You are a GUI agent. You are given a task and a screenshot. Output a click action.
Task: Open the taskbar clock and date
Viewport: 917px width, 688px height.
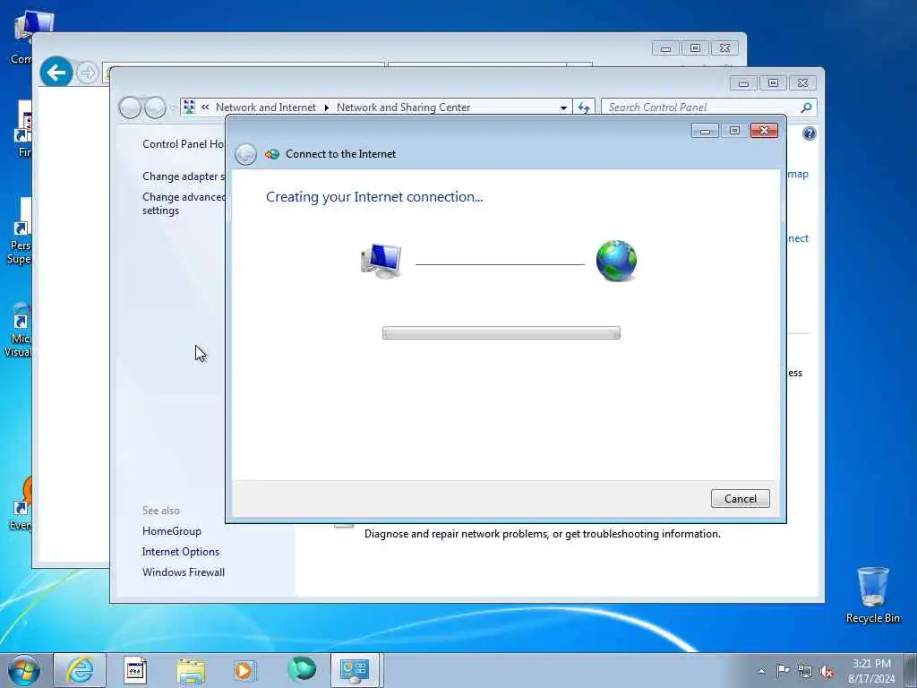(x=871, y=671)
